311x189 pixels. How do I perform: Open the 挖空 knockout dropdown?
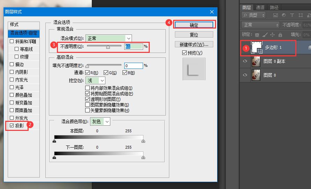pos(95,80)
